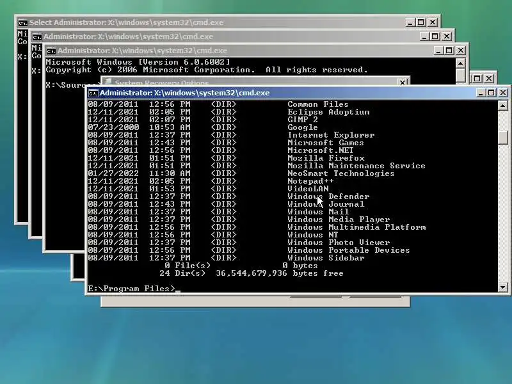Click the 'Google' directory entry

pyautogui.click(x=303, y=127)
